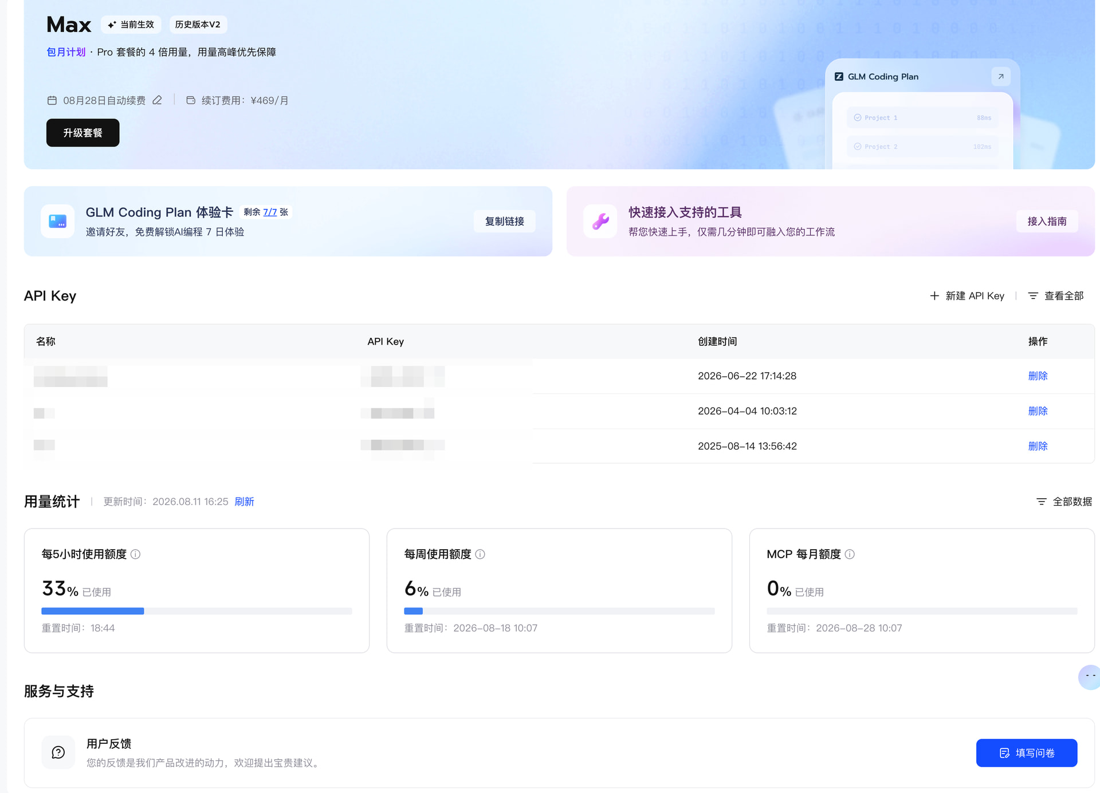Select the 当前生效 tag
This screenshot has height=793, width=1100.
[x=131, y=25]
